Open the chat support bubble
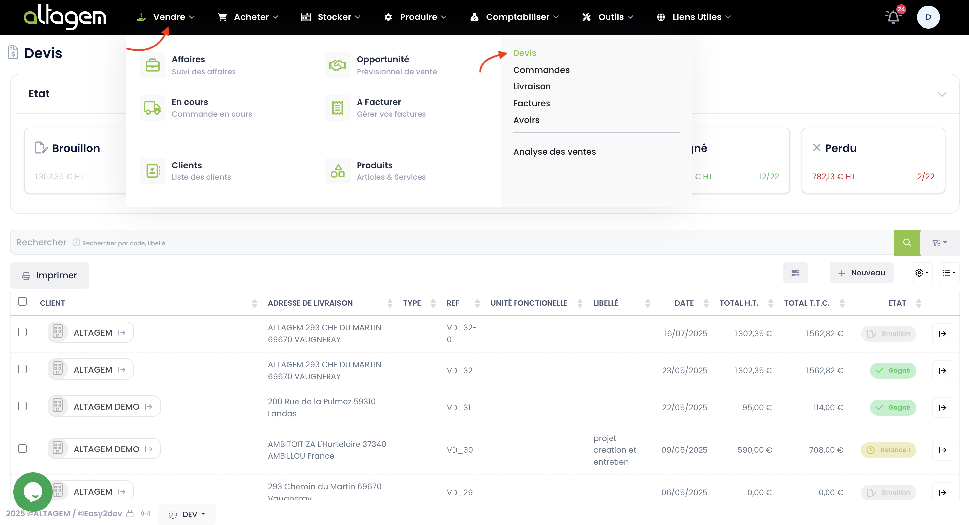This screenshot has height=525, width=969. pos(33,492)
